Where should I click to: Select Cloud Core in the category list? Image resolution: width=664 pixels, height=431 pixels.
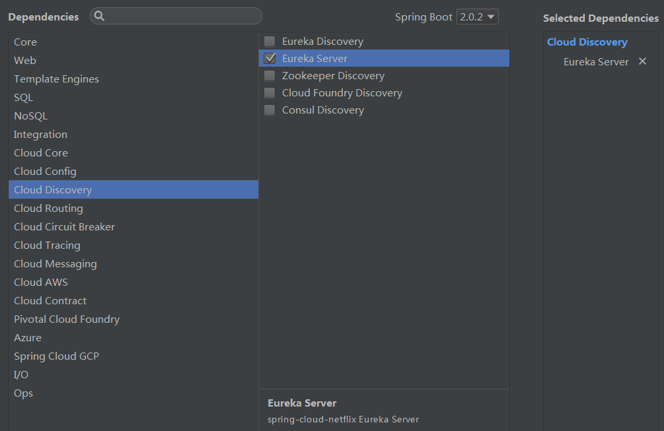[x=133, y=152]
